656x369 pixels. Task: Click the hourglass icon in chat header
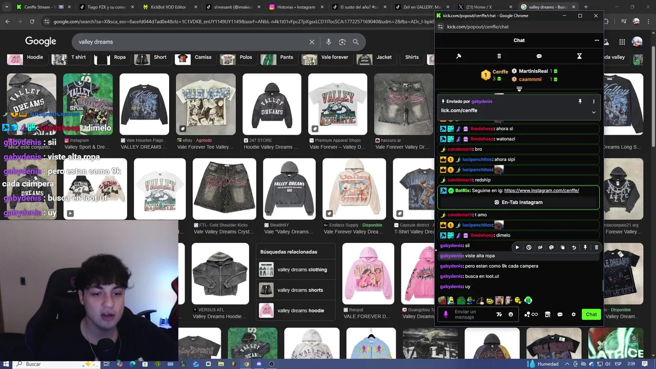(x=580, y=56)
